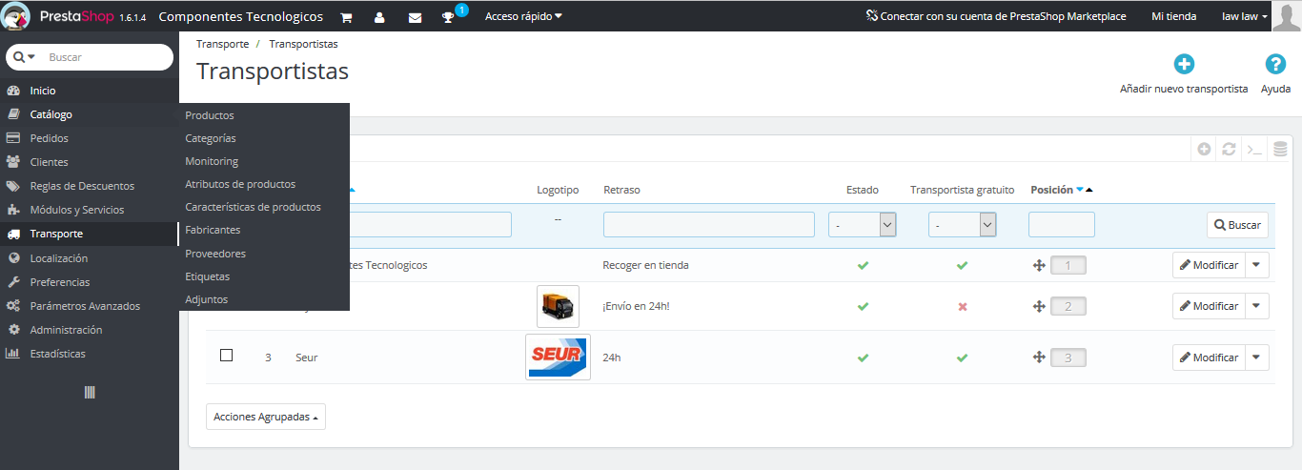The width and height of the screenshot is (1302, 470).
Task: Click Añadir nuevo transportista plus icon
Action: coord(1184,65)
